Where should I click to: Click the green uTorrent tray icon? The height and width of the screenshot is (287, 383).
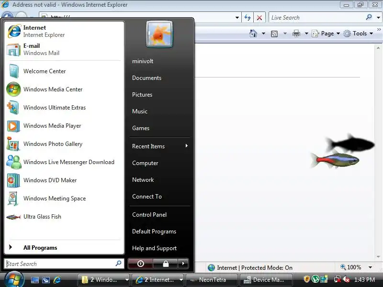point(315,279)
